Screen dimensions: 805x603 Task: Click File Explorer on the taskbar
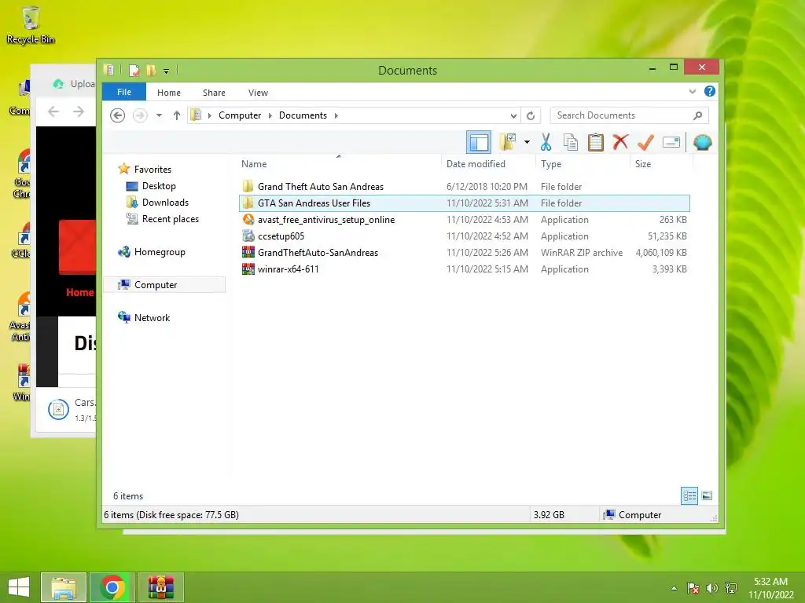tap(64, 587)
